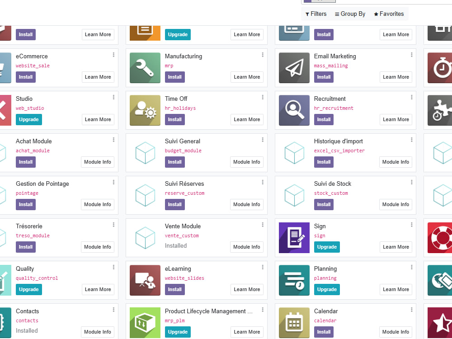Click the Product Lifecycle Management icon
Image resolution: width=452 pixels, height=339 pixels.
pos(145,323)
